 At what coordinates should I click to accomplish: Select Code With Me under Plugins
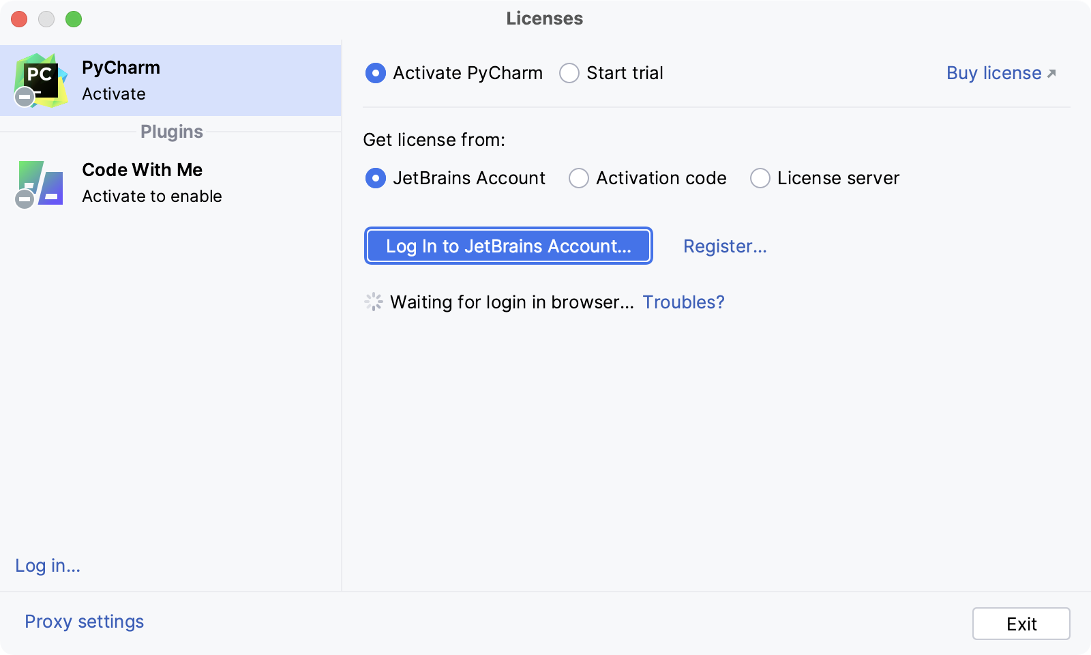tap(142, 170)
